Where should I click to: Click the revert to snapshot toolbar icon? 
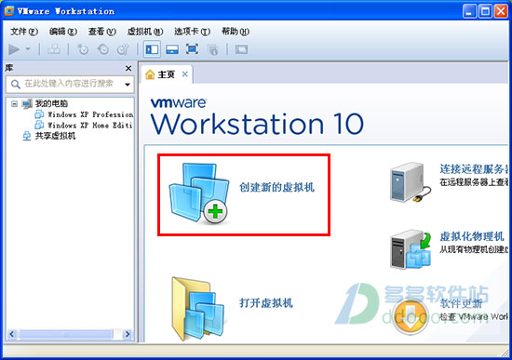coord(103,49)
